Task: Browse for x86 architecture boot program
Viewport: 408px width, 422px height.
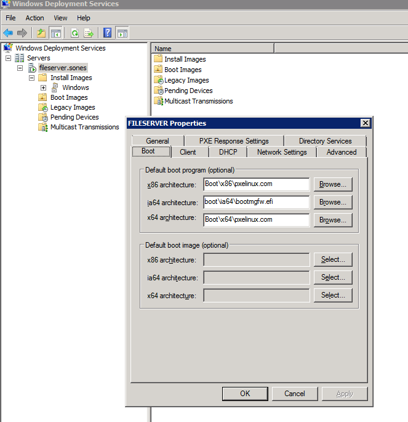Action: (x=333, y=184)
